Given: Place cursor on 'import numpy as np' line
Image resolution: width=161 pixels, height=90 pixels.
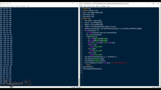Looking at the screenshot, I should [90, 10].
